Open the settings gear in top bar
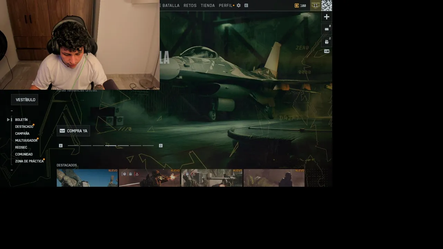 pos(238,6)
